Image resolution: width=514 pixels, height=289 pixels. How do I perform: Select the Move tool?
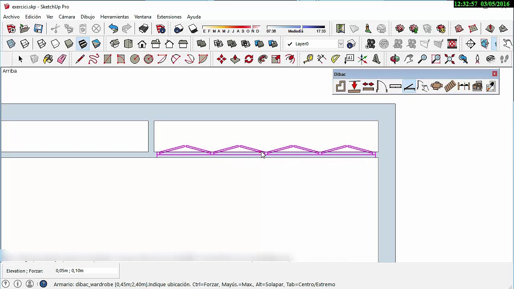tap(221, 59)
